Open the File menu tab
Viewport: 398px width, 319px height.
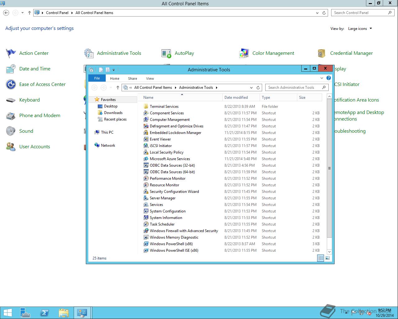tap(97, 78)
